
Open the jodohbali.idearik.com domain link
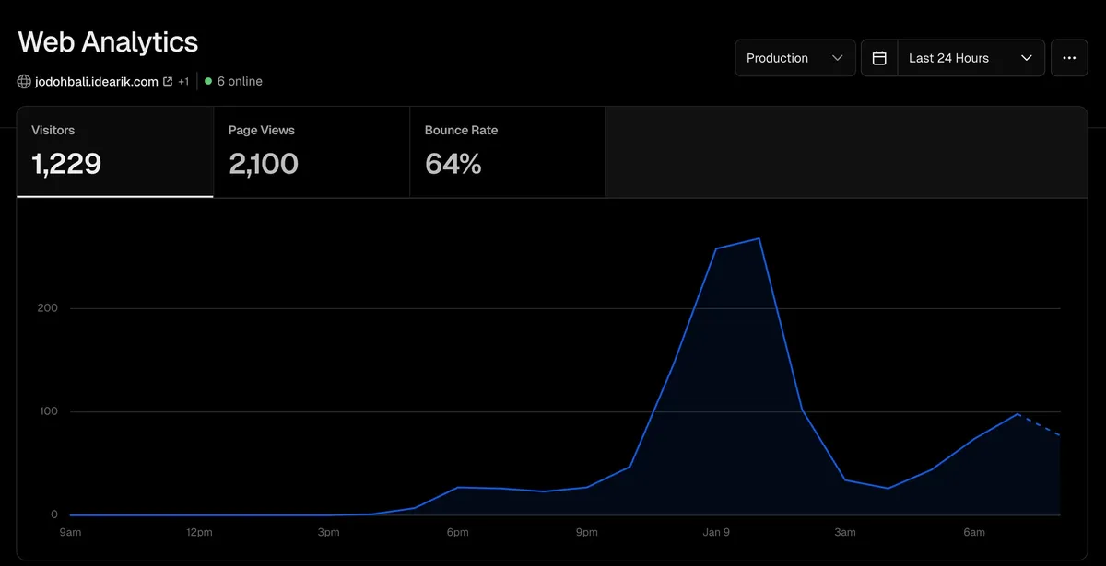click(96, 81)
